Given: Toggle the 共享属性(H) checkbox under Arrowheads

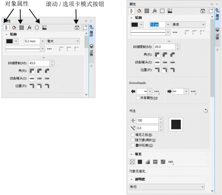Looking at the screenshot, I should click(138, 98).
